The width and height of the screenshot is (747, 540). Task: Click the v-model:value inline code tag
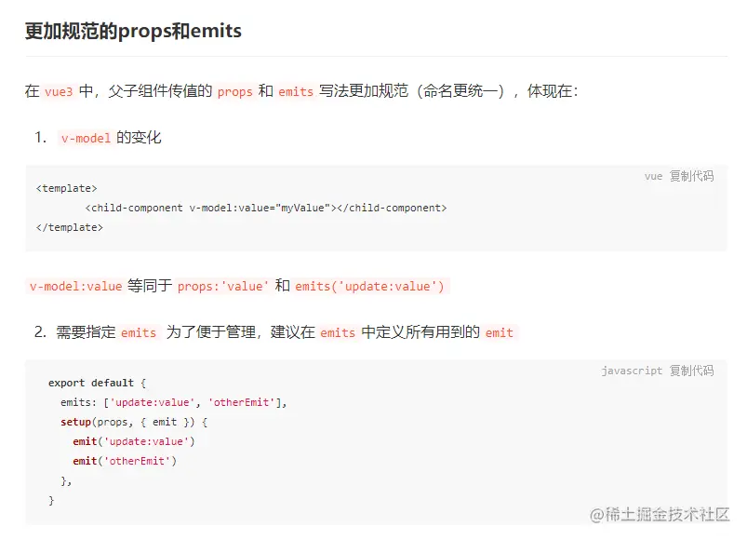[75, 286]
